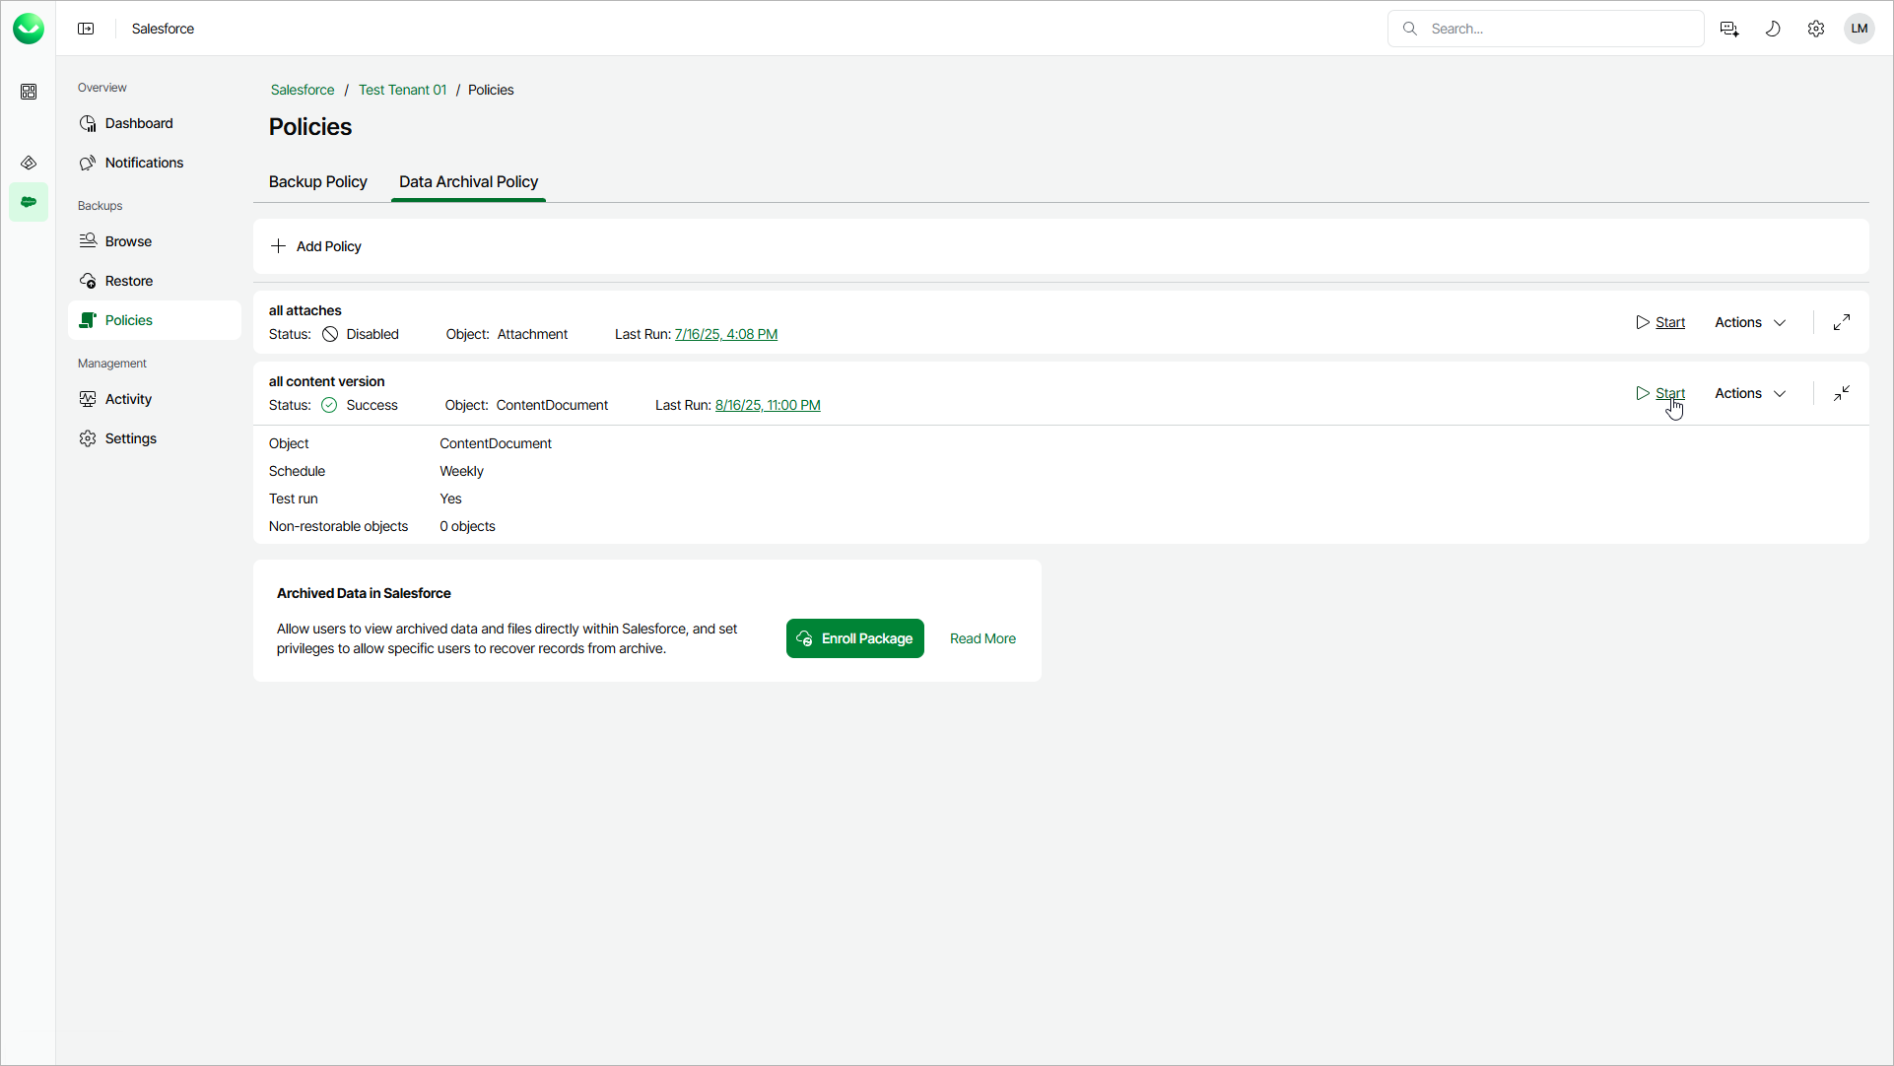Expand the all attaches policy details
This screenshot has width=1894, height=1066.
click(x=1841, y=322)
